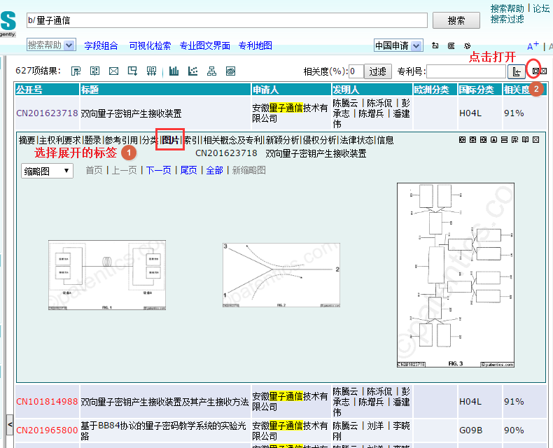Open the 搜索帮助 dropdown
Image resolution: width=553 pixels, height=448 pixels.
pos(50,45)
